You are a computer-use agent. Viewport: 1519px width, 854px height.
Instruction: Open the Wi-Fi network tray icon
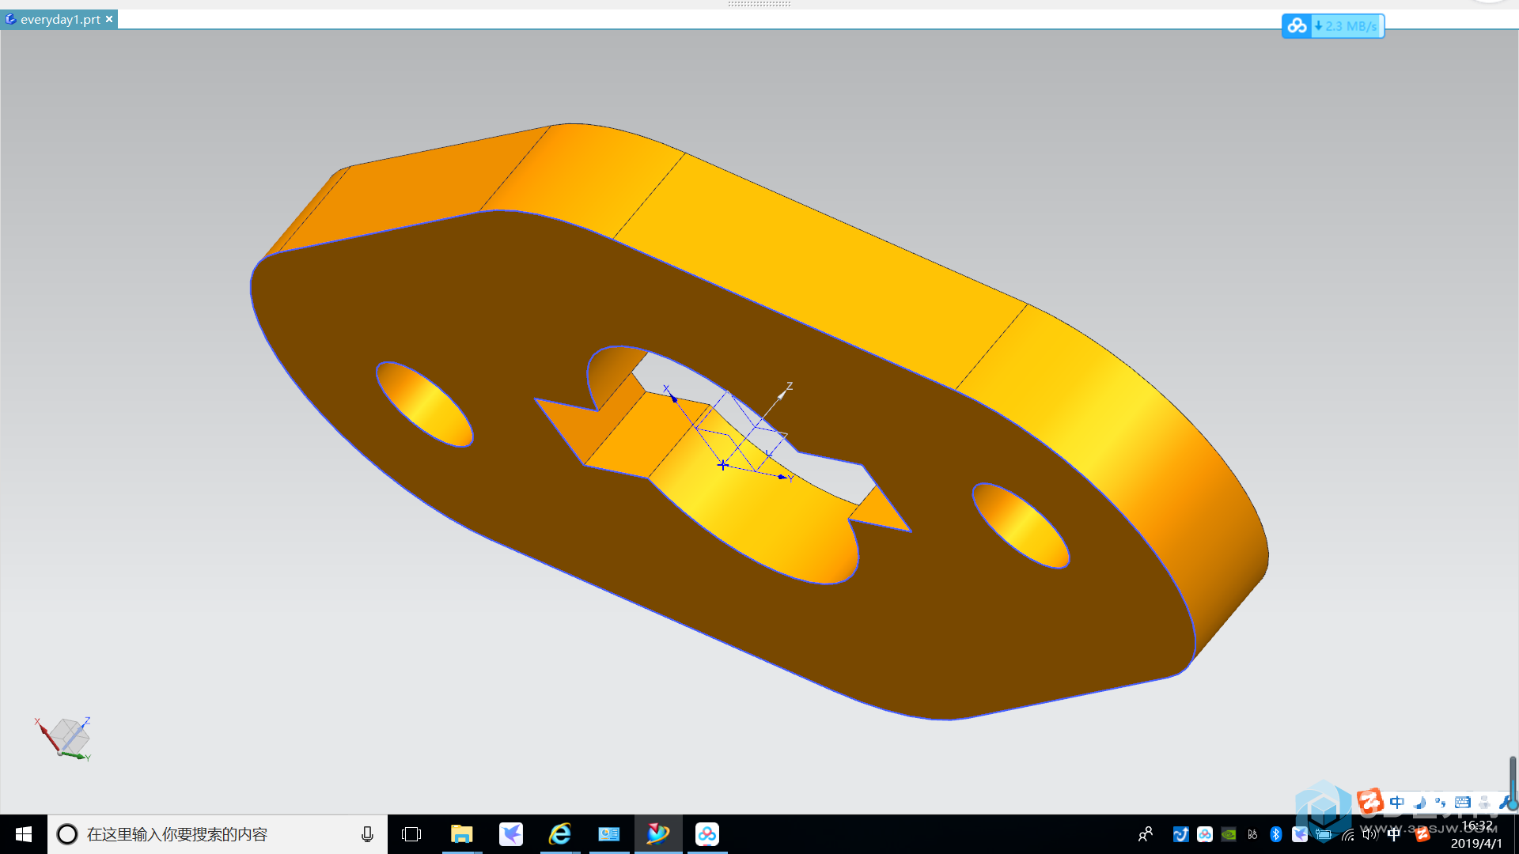[x=1347, y=834]
